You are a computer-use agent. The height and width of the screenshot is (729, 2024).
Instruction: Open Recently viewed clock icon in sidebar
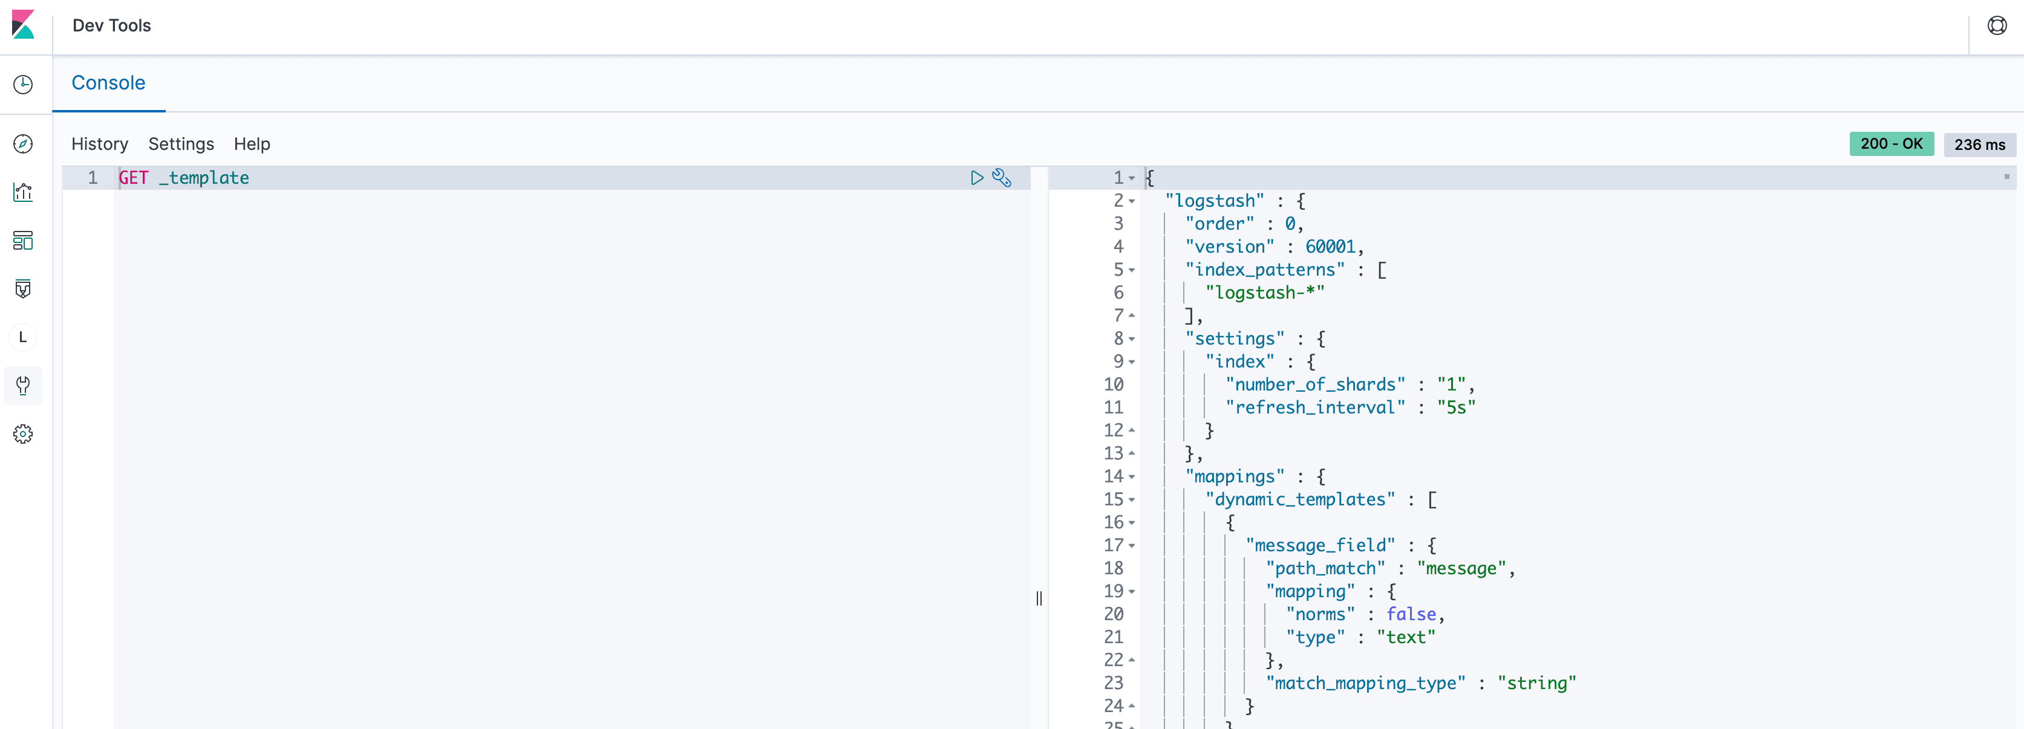coord(23,84)
